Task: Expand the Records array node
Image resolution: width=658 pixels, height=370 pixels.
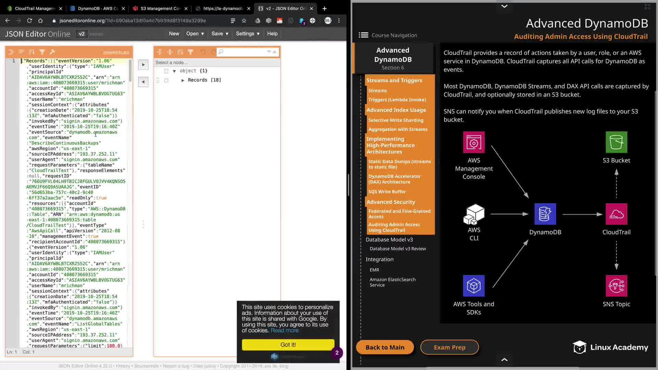Action: pos(183,80)
